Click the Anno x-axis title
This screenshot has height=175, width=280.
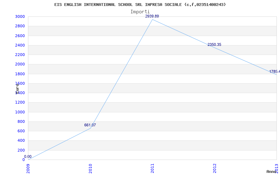click(272, 171)
